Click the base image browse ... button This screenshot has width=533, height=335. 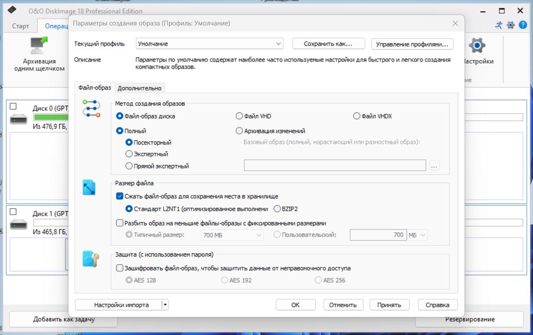click(434, 166)
